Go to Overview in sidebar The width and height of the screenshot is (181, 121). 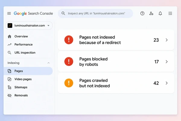21,37
